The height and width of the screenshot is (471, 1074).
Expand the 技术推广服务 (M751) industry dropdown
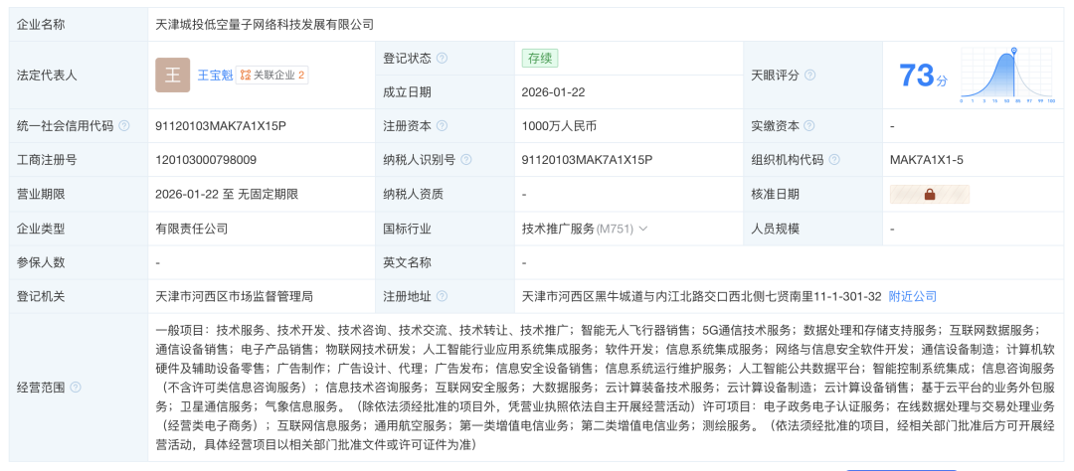642,229
